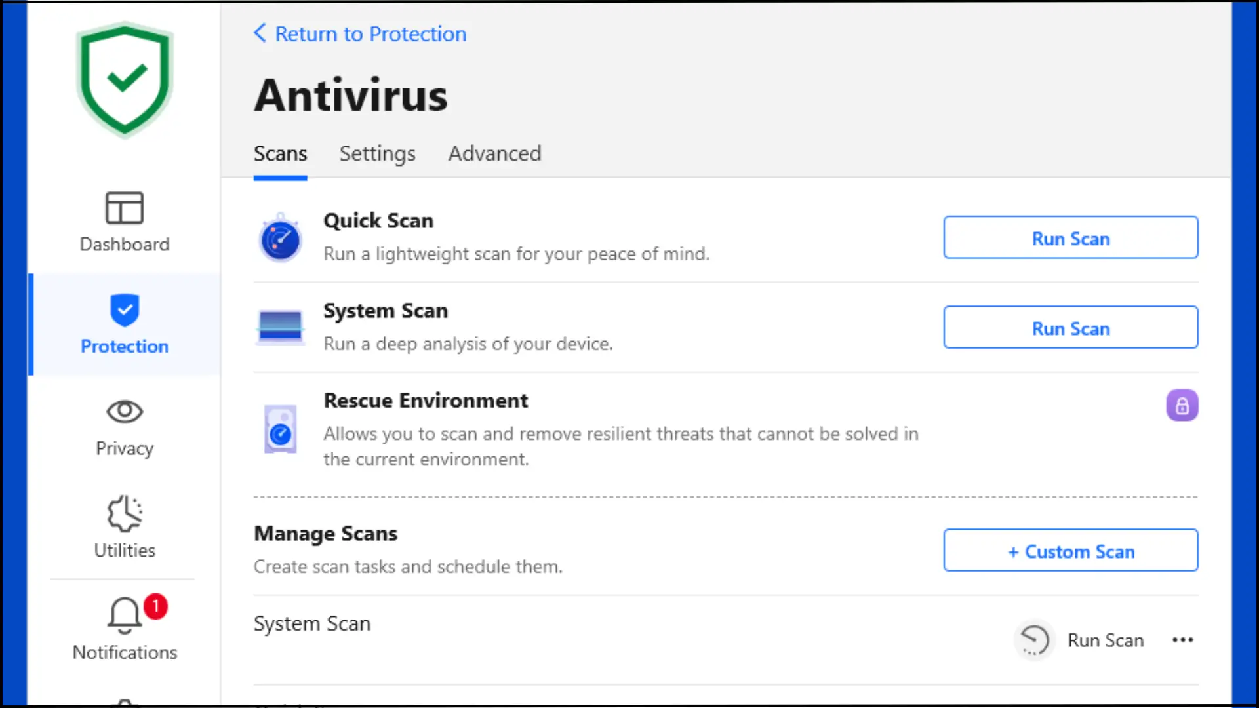Click the Manage Scans heading
Viewport: 1259px width, 708px height.
(x=325, y=534)
